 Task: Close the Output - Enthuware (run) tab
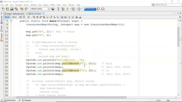tap(27, 14)
